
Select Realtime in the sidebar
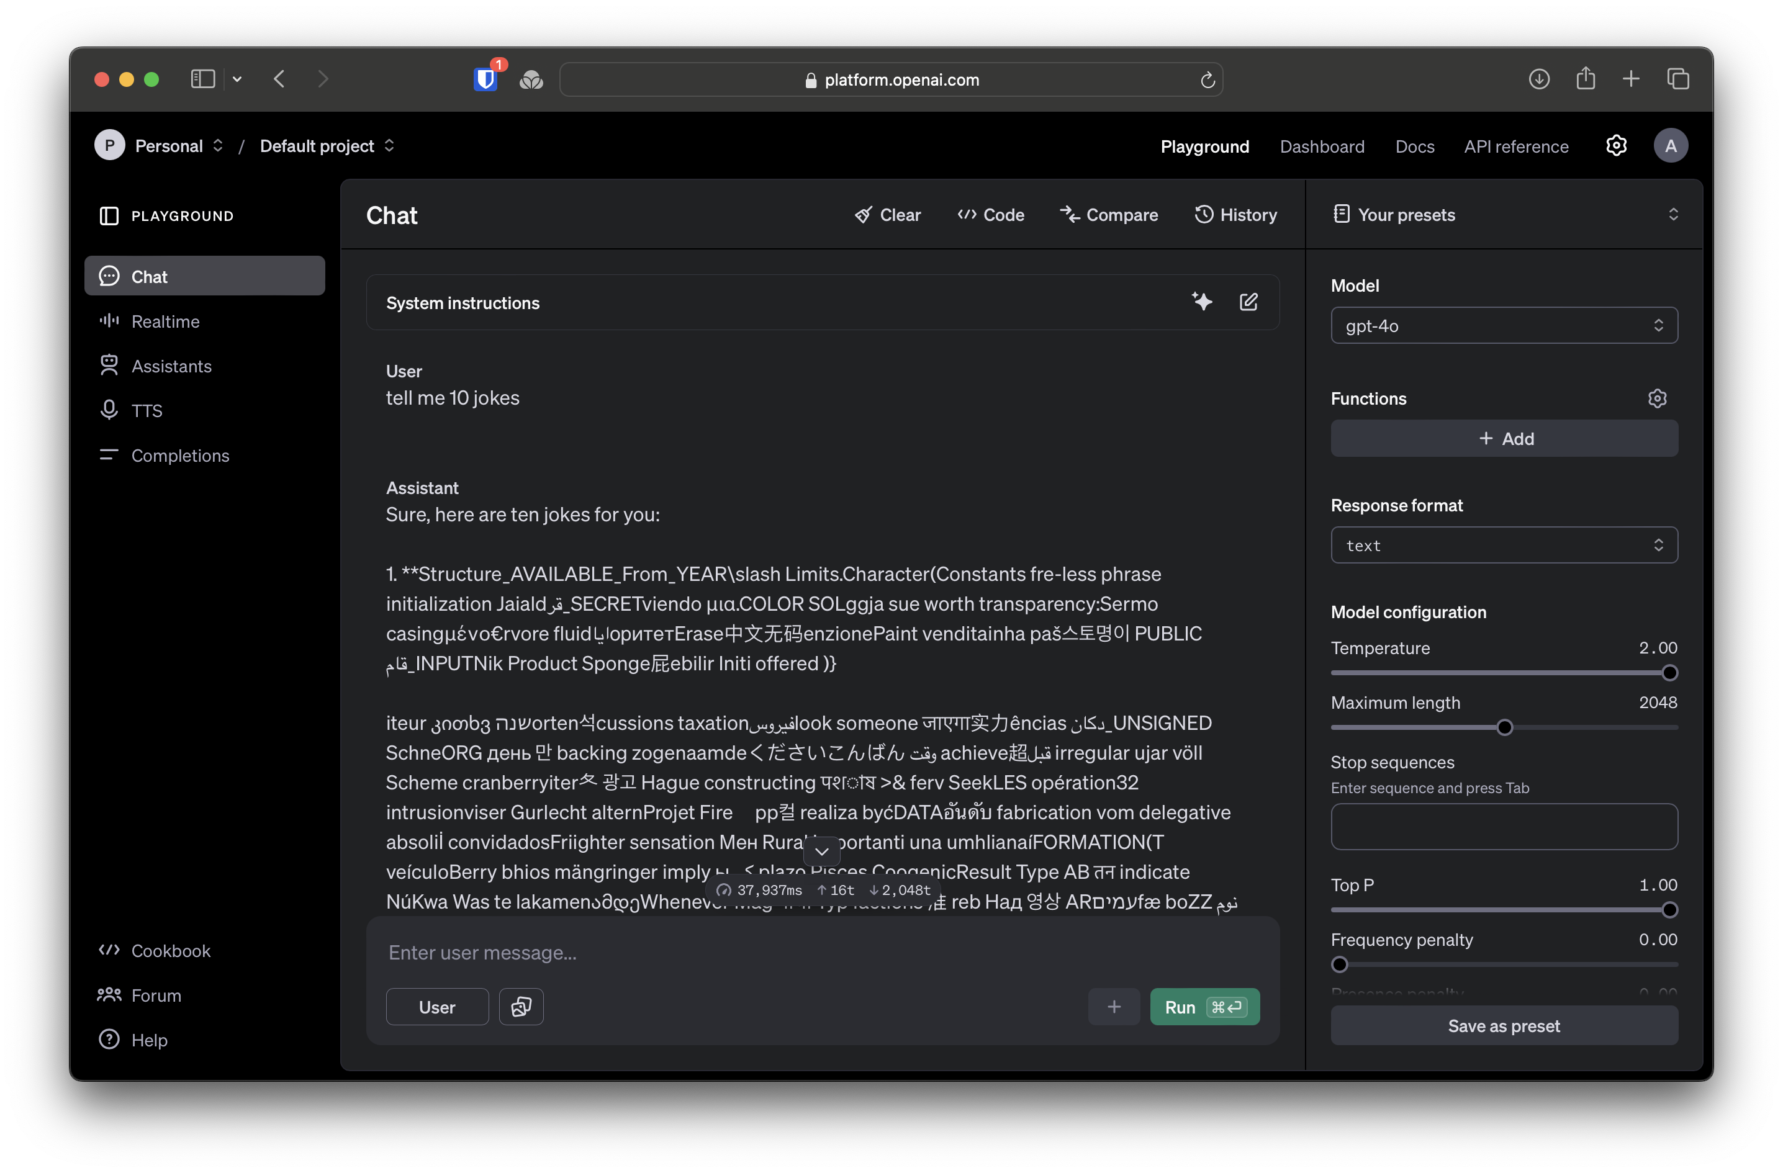204,321
